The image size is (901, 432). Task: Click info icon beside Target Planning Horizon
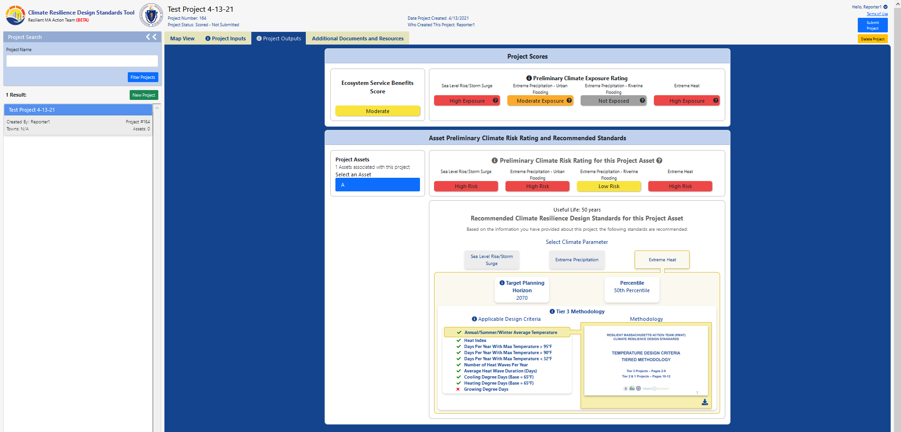pyautogui.click(x=502, y=283)
